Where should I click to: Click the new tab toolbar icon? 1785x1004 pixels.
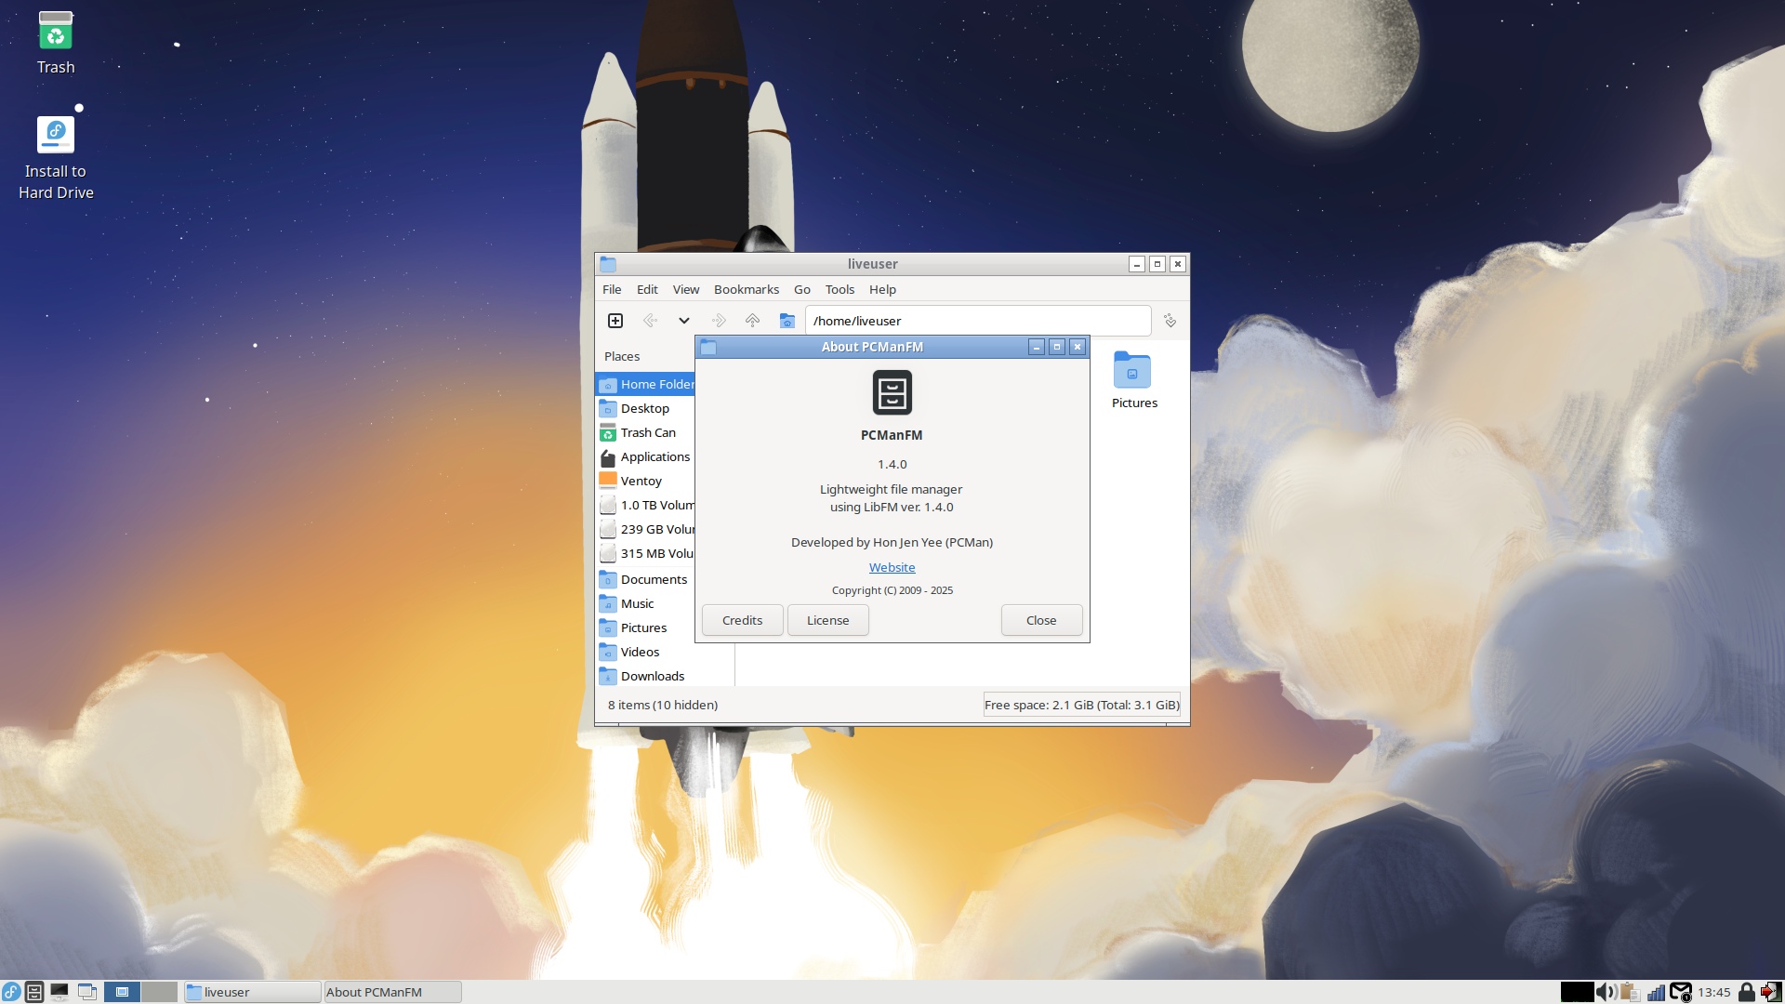tap(615, 321)
